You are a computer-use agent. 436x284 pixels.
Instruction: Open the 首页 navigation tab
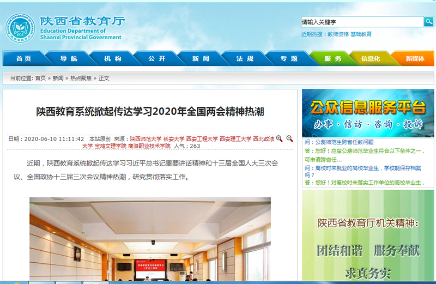click(23, 59)
